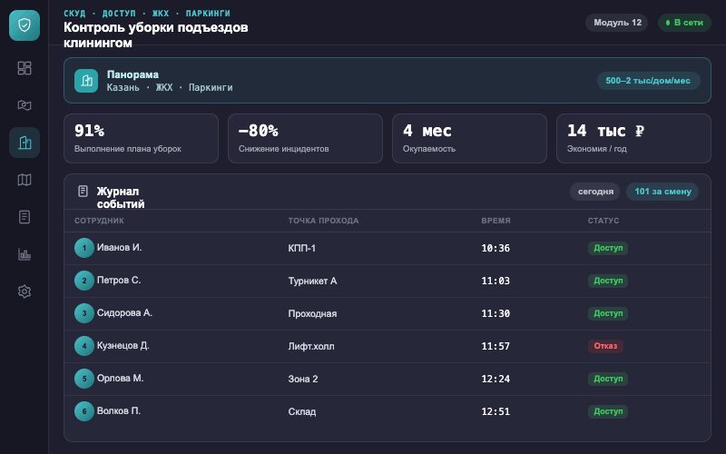726x454 pixels.
Task: Click the Доступ status for Иванов И.
Action: (608, 248)
